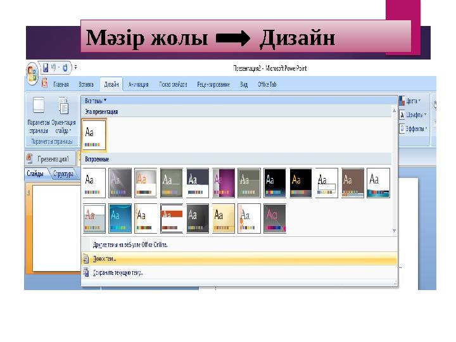Choose theme with orange-red title bar

(x=172, y=218)
